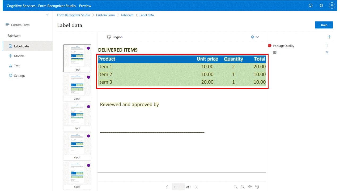Click the Train button

pos(324,25)
